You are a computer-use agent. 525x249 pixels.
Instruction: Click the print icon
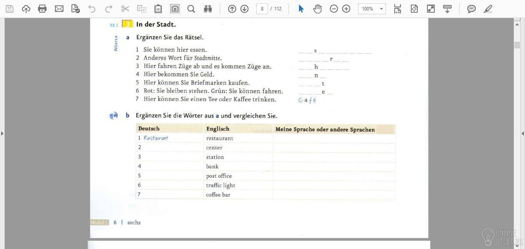[42, 8]
